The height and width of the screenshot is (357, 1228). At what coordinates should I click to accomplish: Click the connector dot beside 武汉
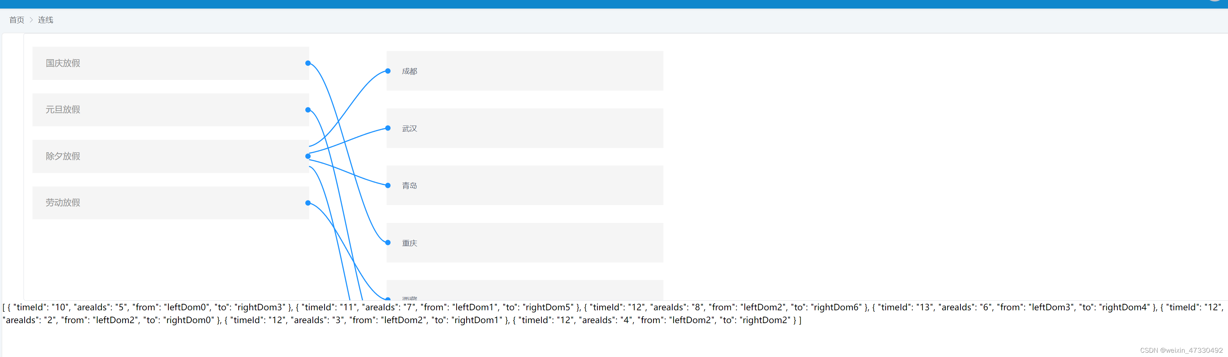coord(388,128)
